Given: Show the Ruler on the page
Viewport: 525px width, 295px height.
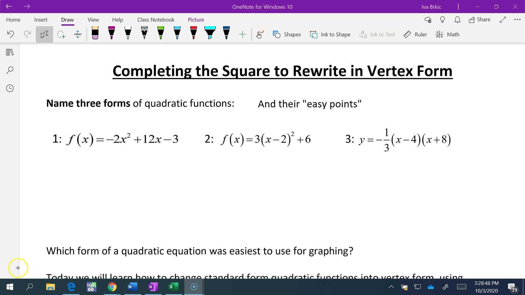Looking at the screenshot, I should (x=415, y=34).
